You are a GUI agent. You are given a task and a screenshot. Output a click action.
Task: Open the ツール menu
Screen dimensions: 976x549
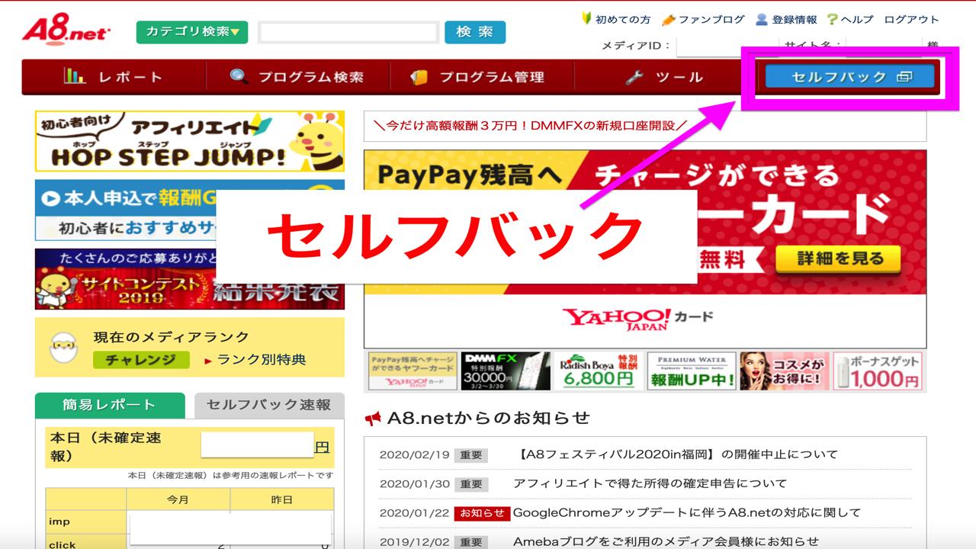(665, 77)
